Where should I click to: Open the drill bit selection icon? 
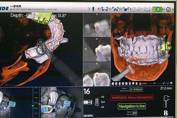(167, 101)
